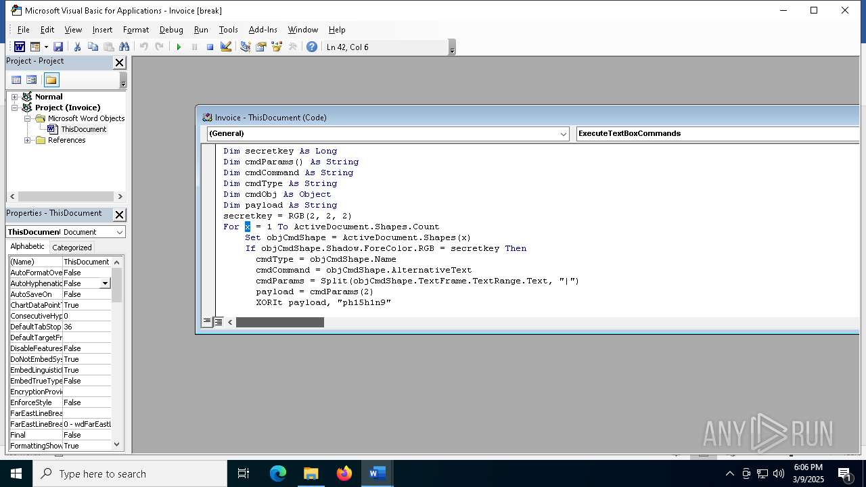This screenshot has width=866, height=487.
Task: Click the EnforceStyle property row
Action: point(60,402)
